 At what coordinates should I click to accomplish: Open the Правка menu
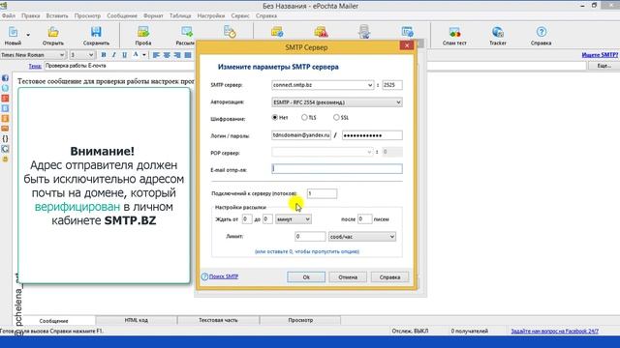click(30, 15)
